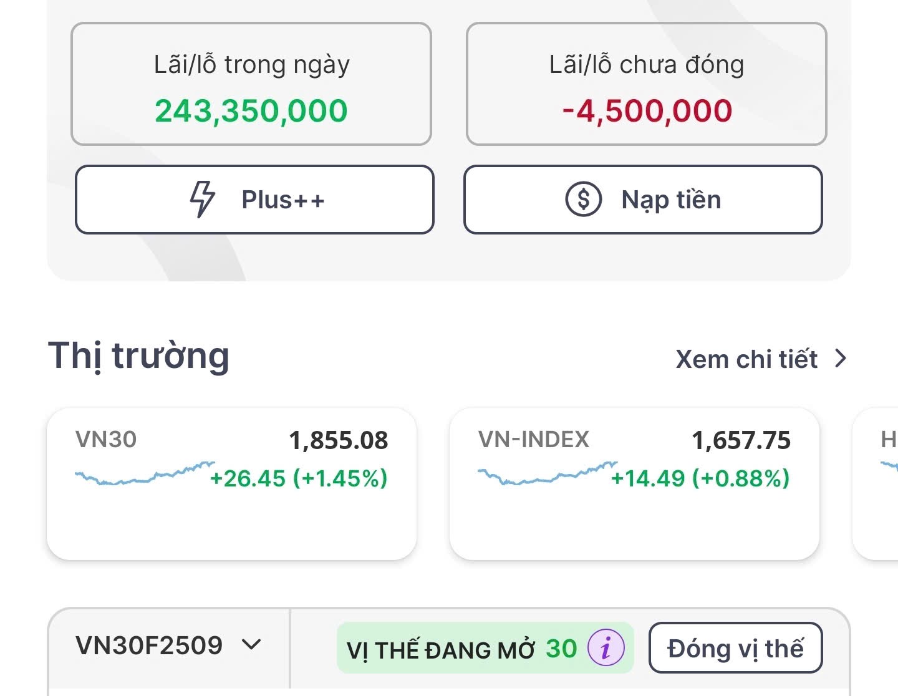Screen dimensions: 898x696
Task: Tap the dollar coin icon beside Nạp tiền
Action: click(583, 199)
